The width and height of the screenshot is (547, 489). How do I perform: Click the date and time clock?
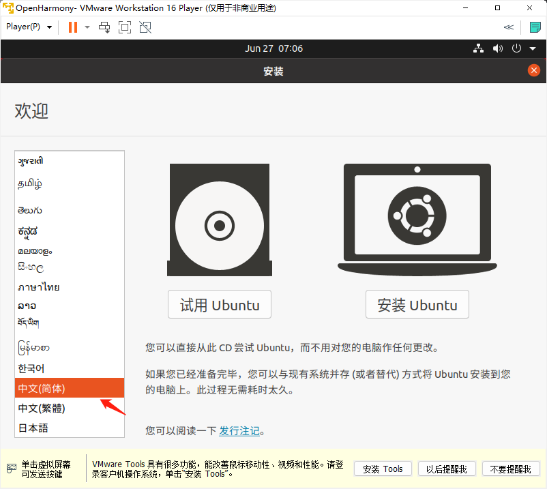(x=273, y=49)
